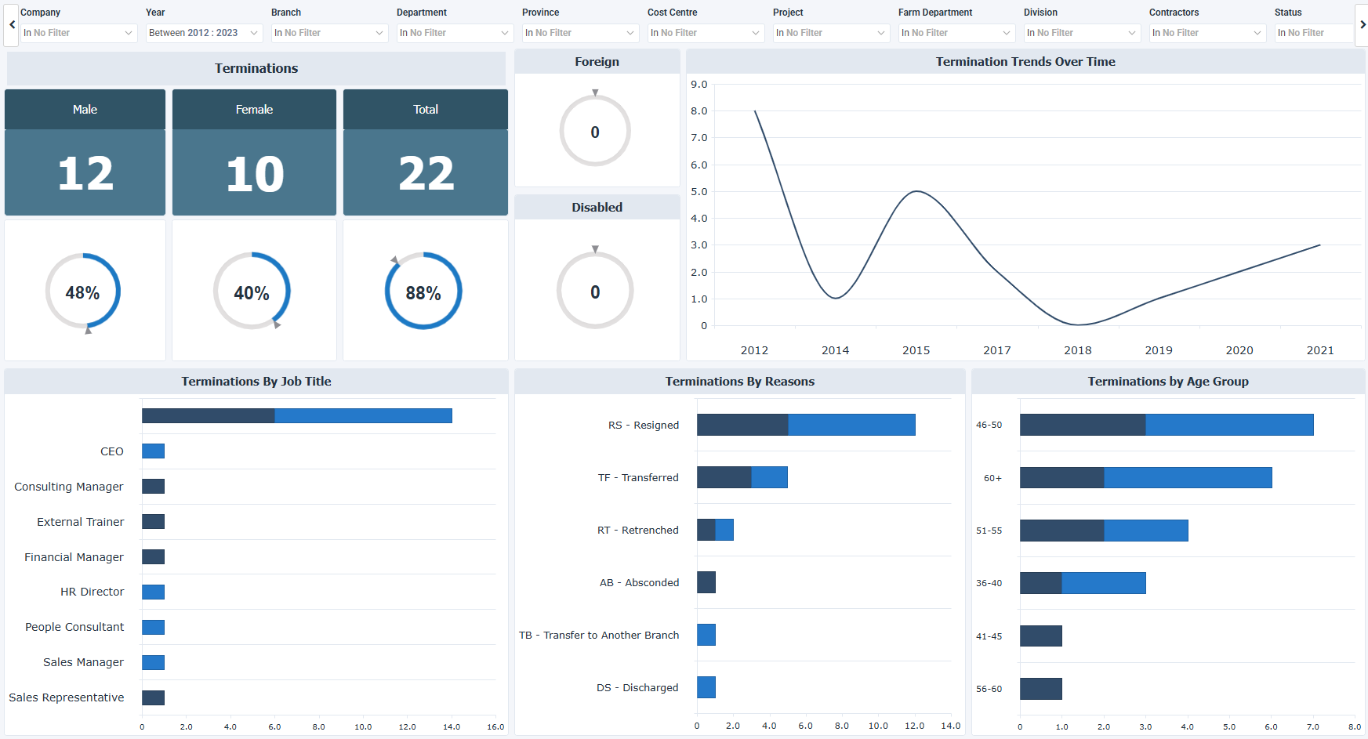This screenshot has width=1368, height=739.
Task: Open the Department filter dropdown
Action: [x=455, y=33]
